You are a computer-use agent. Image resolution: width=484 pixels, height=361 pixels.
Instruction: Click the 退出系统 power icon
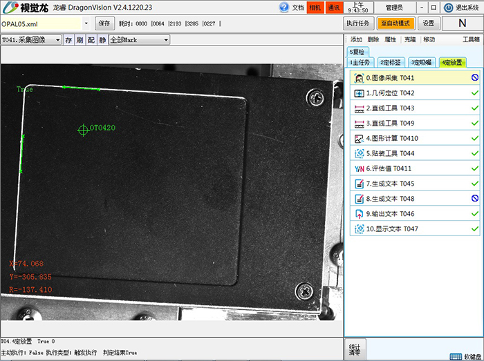click(448, 8)
